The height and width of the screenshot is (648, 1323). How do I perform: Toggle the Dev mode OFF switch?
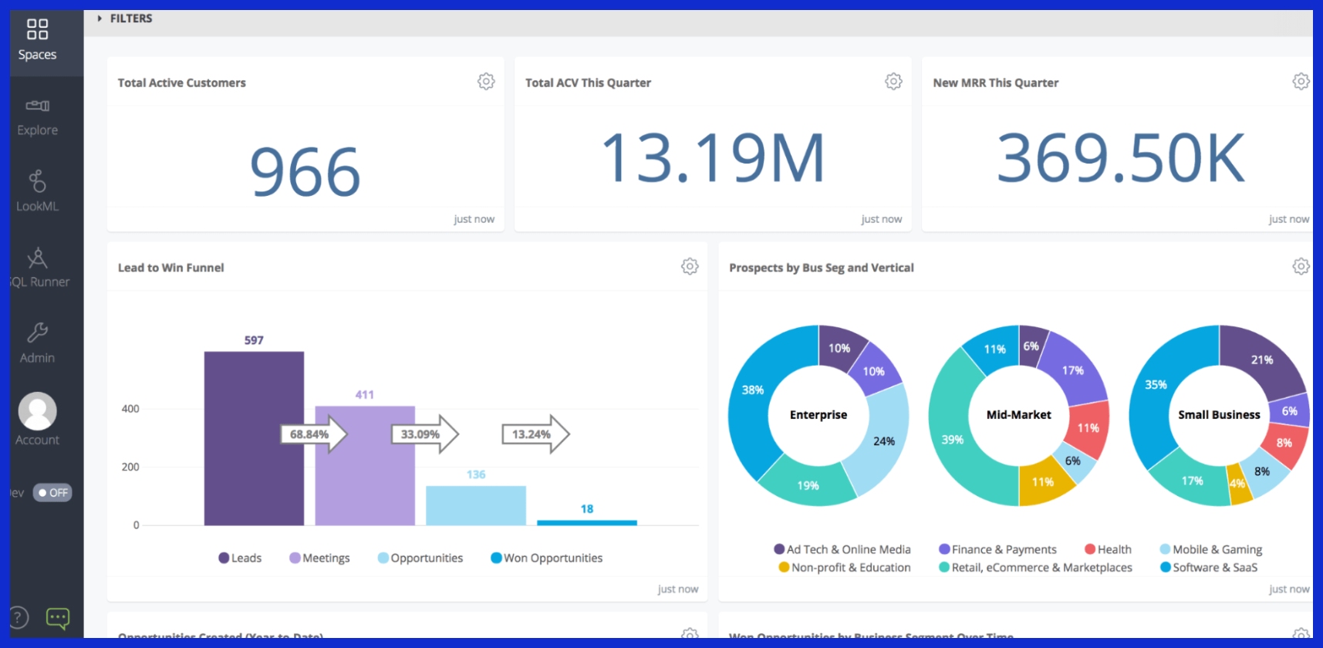(52, 493)
